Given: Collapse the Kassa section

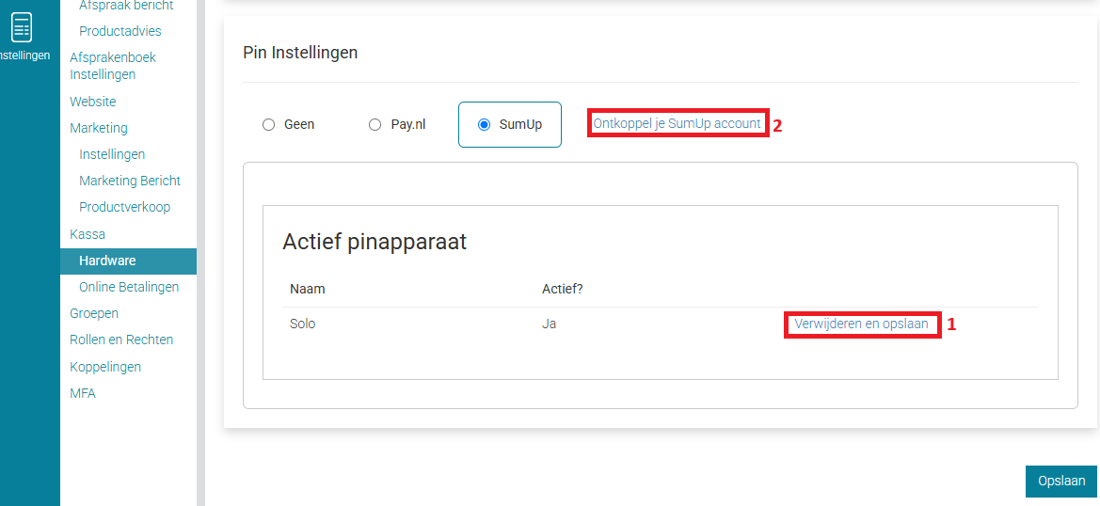Looking at the screenshot, I should click(x=88, y=234).
